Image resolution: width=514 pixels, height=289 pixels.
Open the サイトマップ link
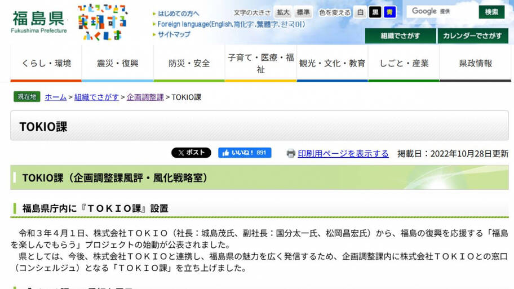[x=174, y=34]
